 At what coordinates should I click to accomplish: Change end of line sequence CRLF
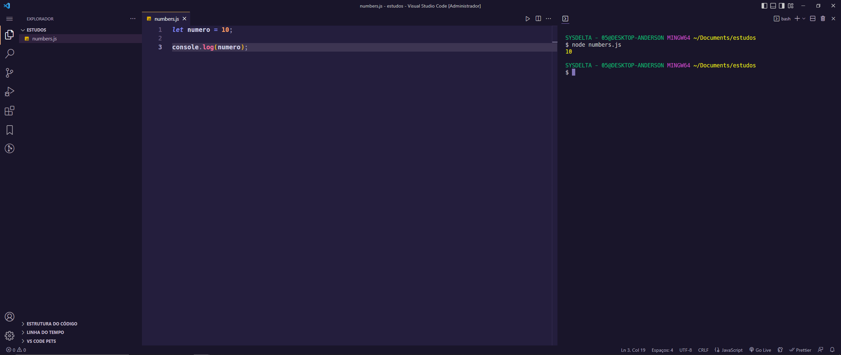coord(703,350)
